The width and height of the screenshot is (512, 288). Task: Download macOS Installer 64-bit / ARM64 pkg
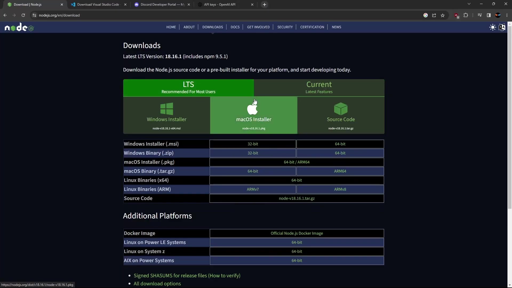pos(297,162)
